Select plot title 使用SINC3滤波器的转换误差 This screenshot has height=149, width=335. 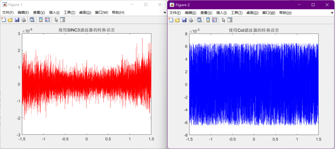(87, 30)
